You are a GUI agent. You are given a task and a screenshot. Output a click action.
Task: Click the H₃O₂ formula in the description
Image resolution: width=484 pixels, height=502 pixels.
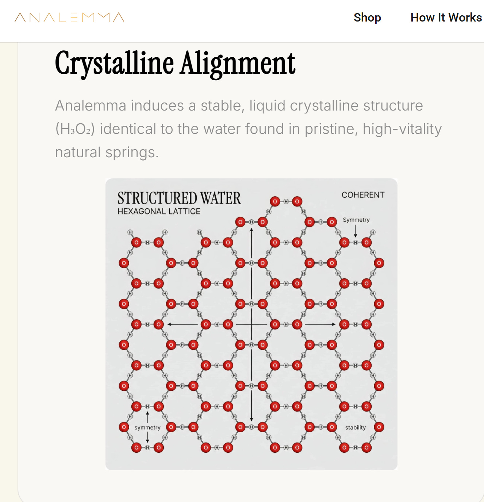[75, 129]
